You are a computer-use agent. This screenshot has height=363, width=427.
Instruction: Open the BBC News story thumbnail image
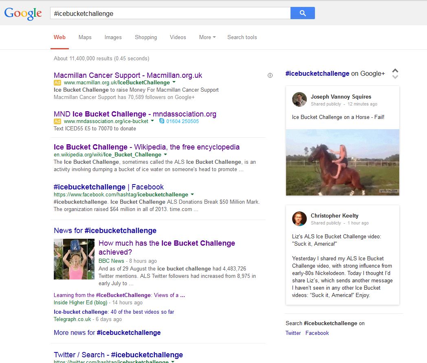[74, 259]
